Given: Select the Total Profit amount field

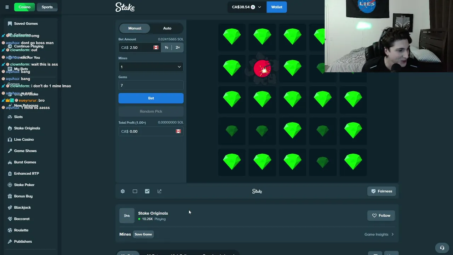Looking at the screenshot, I should [x=151, y=131].
